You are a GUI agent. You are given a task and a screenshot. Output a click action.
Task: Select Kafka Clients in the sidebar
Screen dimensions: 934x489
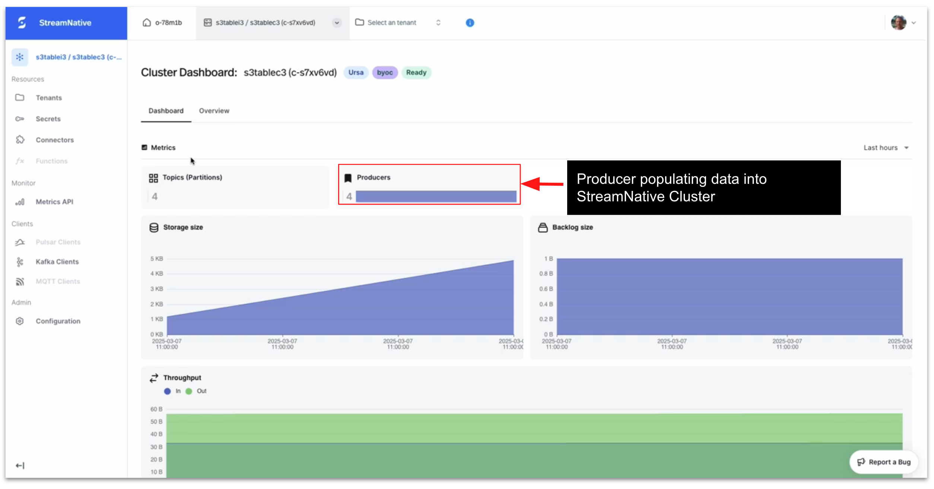coord(57,262)
